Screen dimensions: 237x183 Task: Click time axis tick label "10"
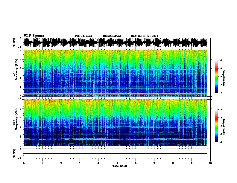(210, 163)
